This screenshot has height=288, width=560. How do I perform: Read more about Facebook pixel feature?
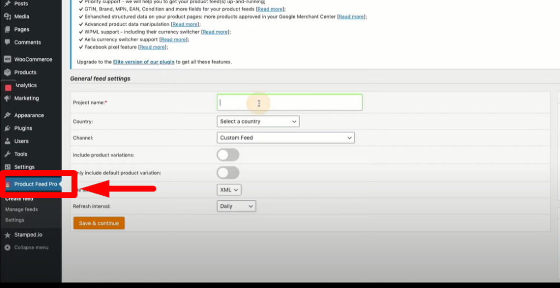[x=153, y=47]
